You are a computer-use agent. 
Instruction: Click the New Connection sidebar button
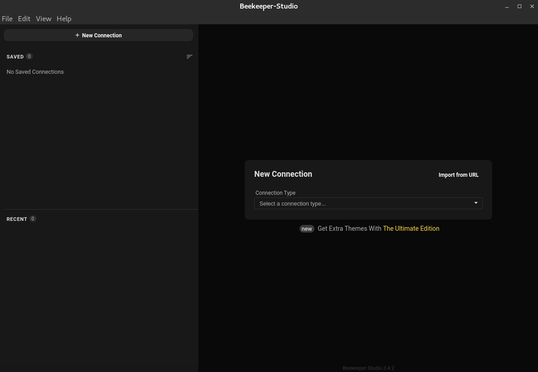coord(99,36)
